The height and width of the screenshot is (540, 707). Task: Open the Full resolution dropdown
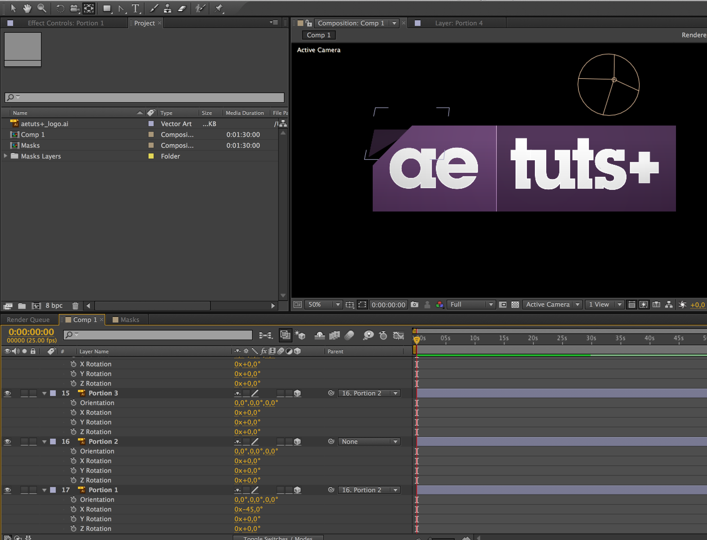[471, 304]
